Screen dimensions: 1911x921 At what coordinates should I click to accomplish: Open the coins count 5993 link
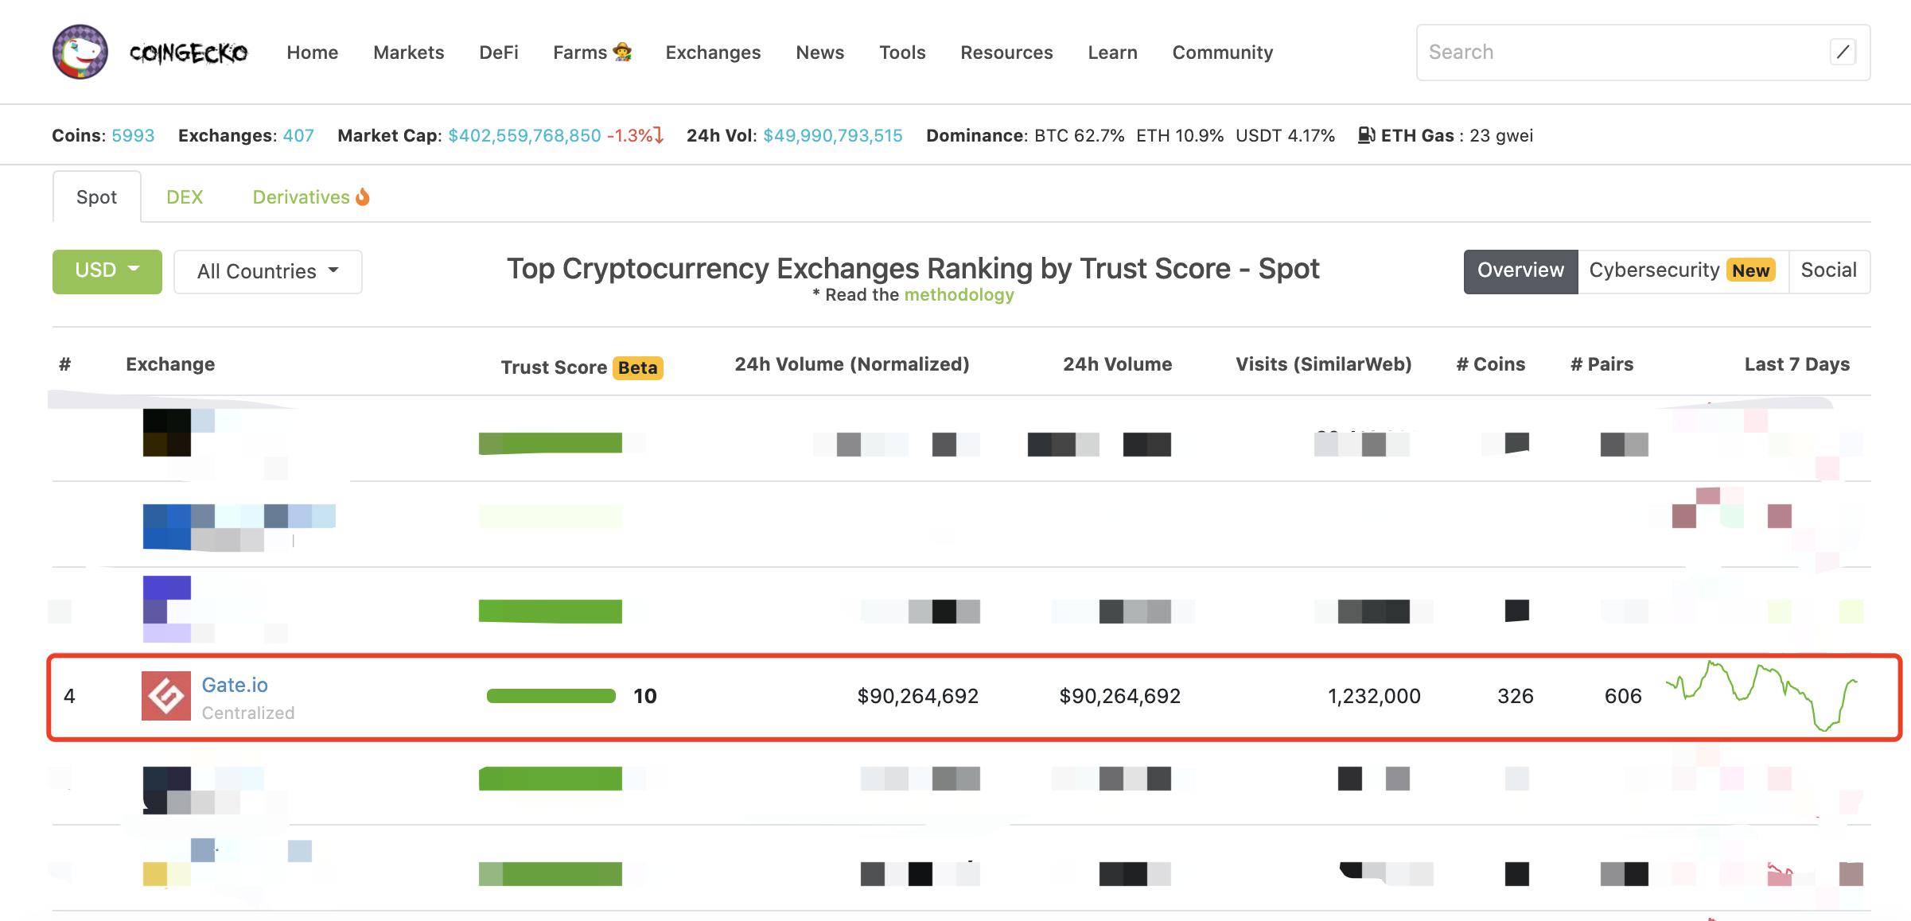pyautogui.click(x=133, y=135)
